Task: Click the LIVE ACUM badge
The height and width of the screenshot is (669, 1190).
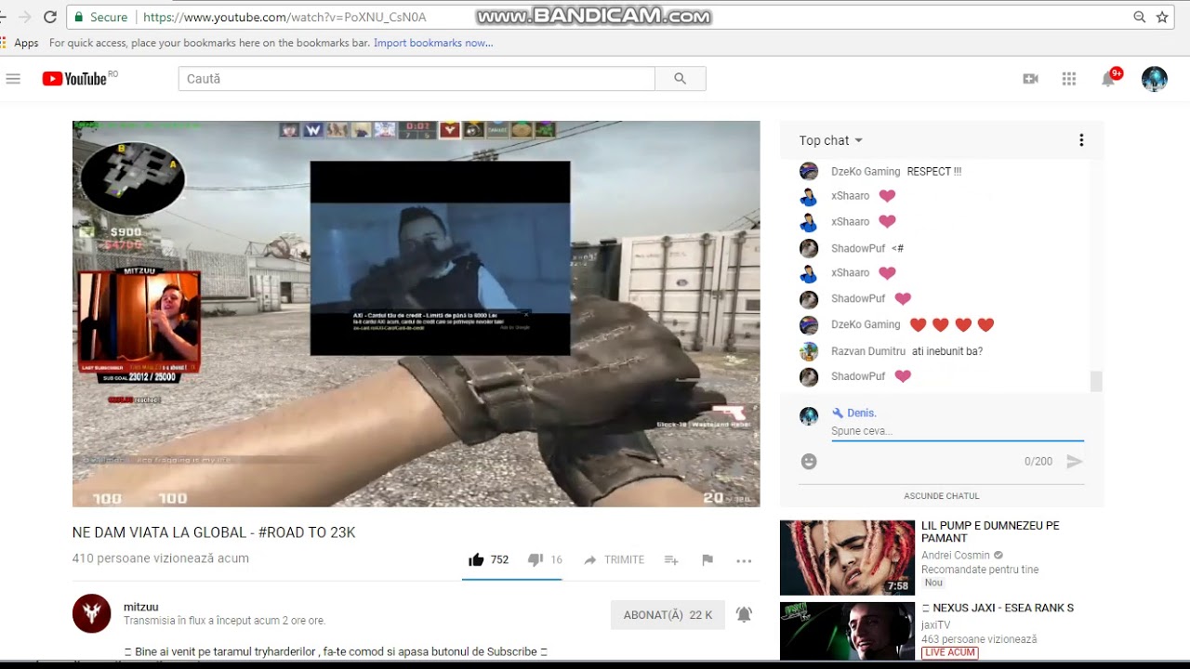Action: (949, 652)
